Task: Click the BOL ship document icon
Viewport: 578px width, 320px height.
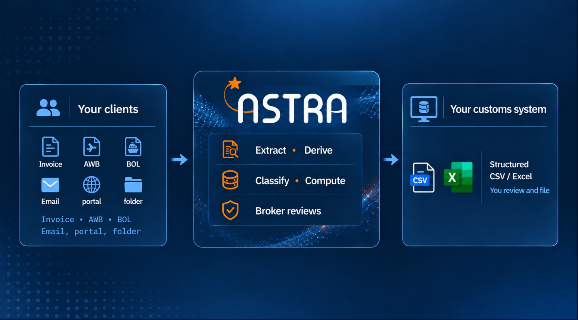Action: click(133, 147)
